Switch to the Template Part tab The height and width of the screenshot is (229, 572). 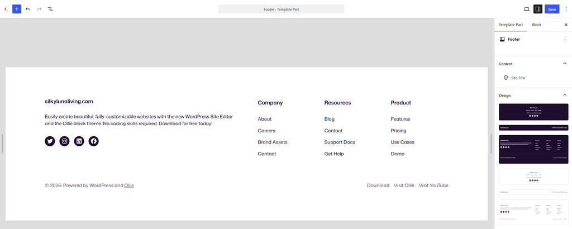(511, 25)
